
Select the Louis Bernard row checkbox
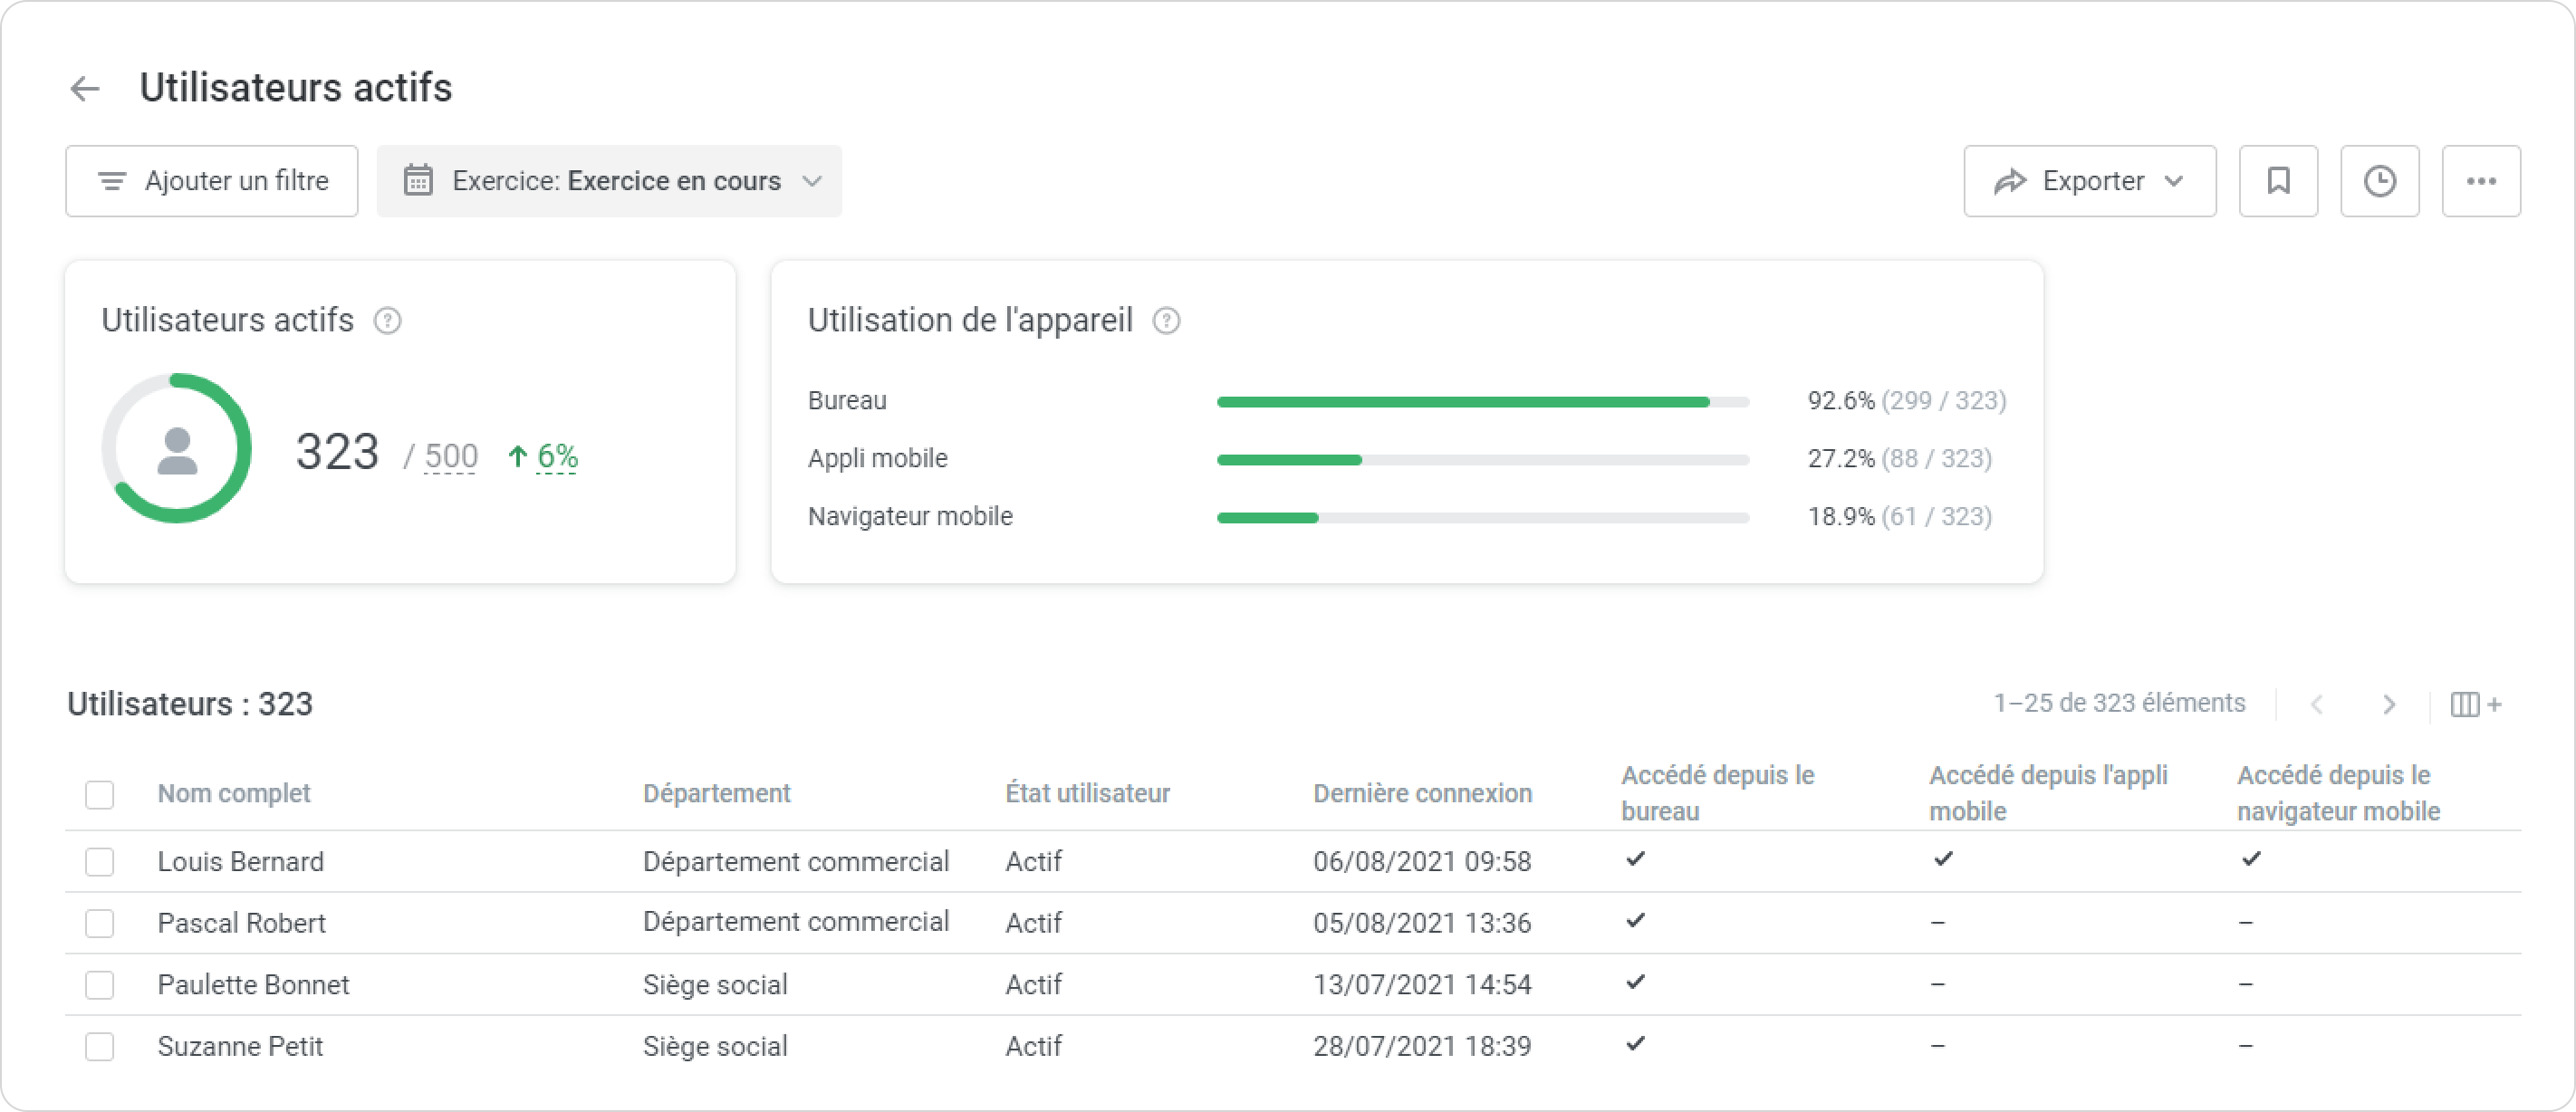point(99,862)
